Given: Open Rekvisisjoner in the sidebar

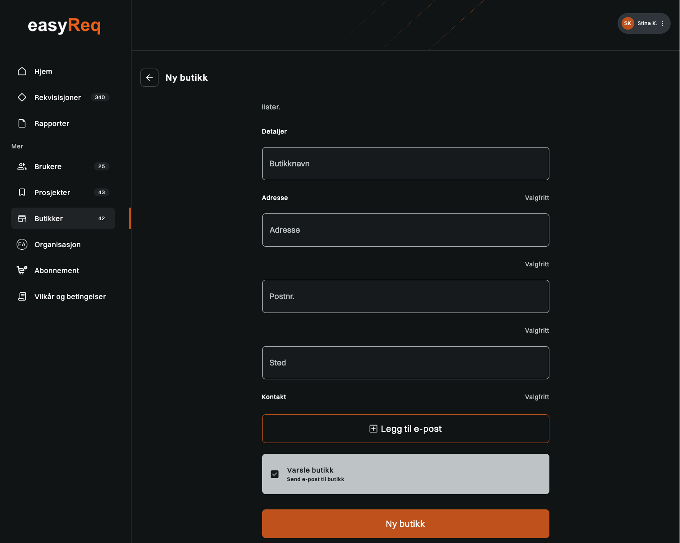Looking at the screenshot, I should coord(63,97).
